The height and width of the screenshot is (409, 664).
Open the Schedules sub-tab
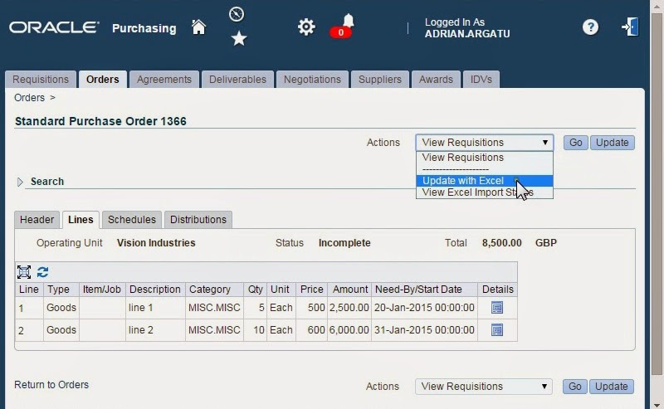(132, 220)
